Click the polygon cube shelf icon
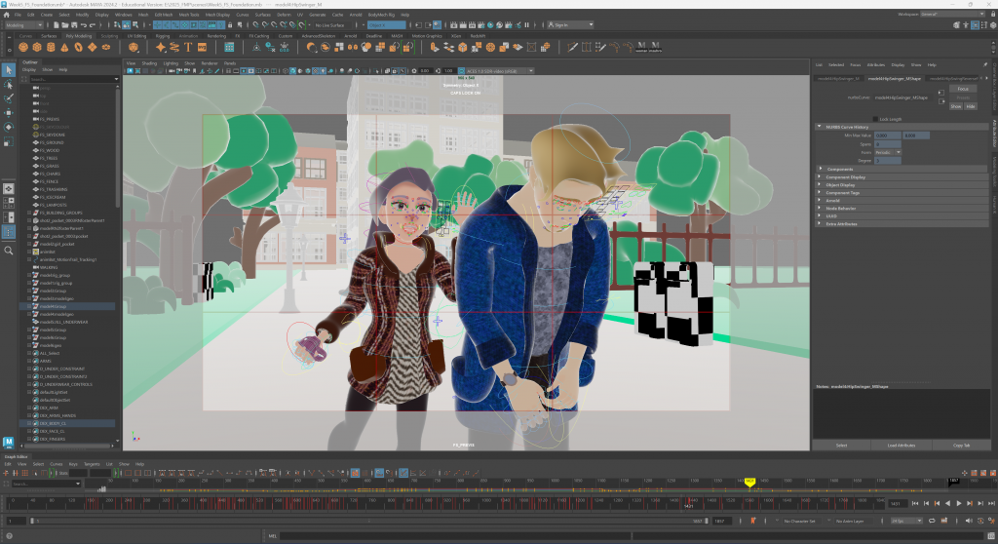This screenshot has width=998, height=544. point(37,46)
